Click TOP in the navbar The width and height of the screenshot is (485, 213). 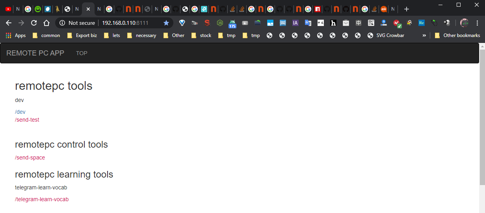[x=82, y=53]
